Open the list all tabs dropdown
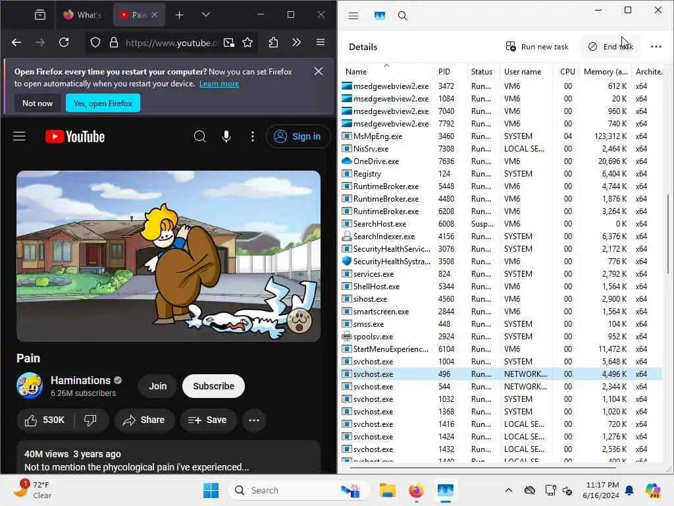Screen dimensions: 674x506 206,14
